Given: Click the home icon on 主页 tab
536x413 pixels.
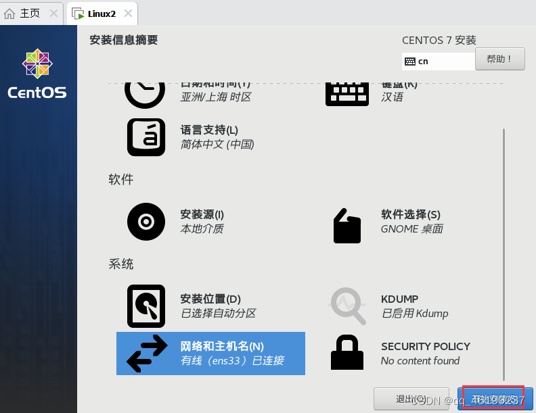Looking at the screenshot, I should tap(9, 14).
